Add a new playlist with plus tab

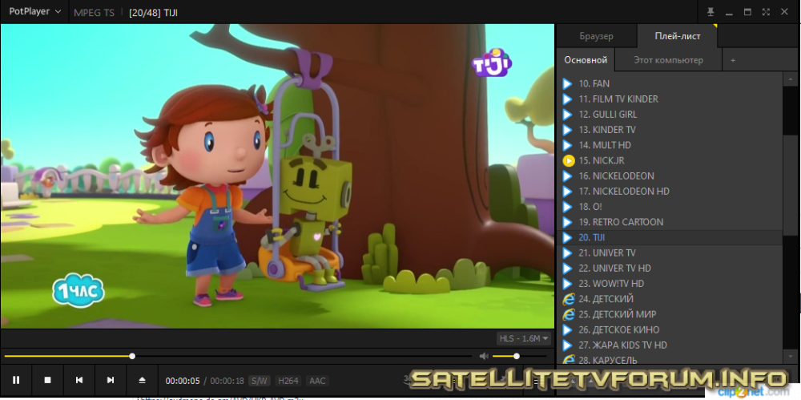click(x=733, y=60)
